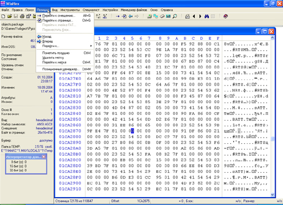
Task: Click the '32 бит (±): 0' interpreter row
Action: 18,170
